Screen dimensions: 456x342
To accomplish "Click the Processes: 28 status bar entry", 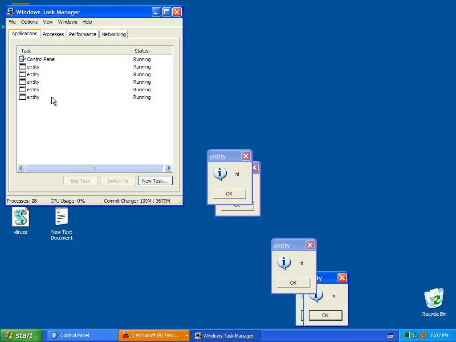I will pos(27,201).
